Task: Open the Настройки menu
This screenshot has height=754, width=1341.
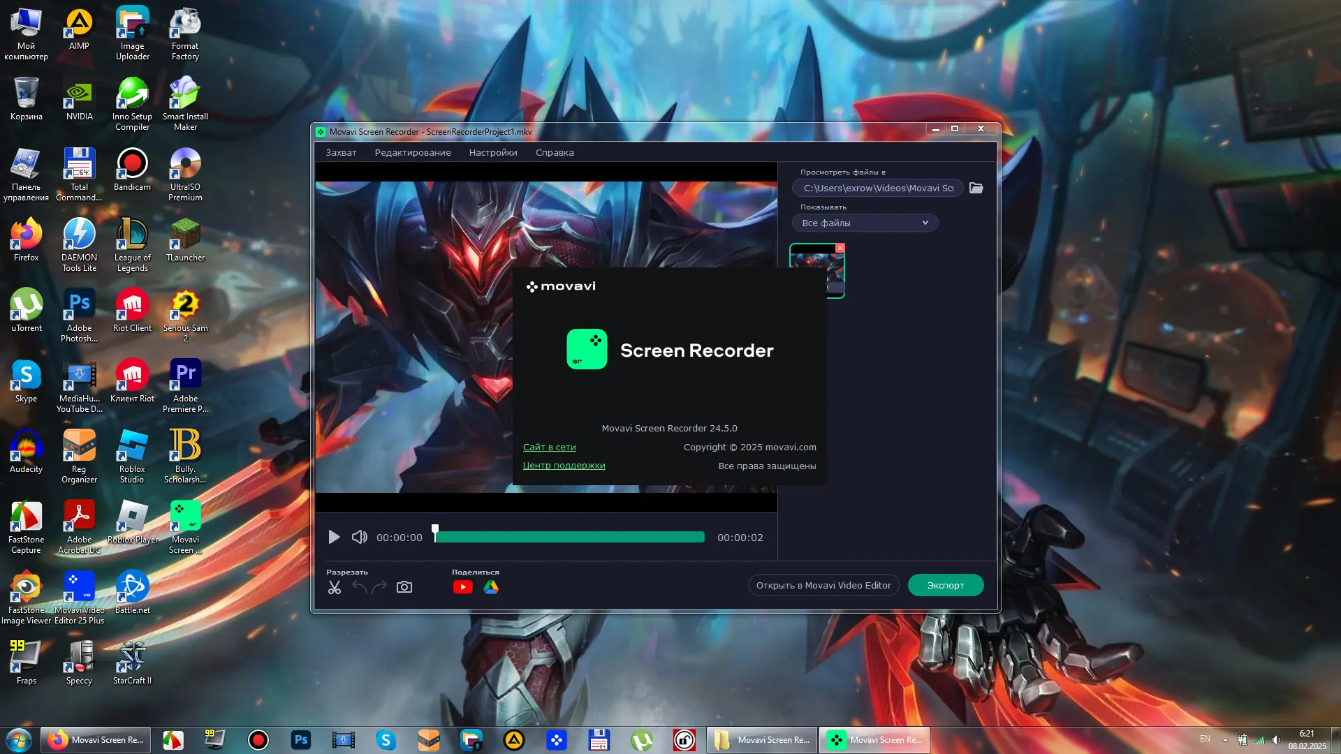Action: tap(493, 152)
